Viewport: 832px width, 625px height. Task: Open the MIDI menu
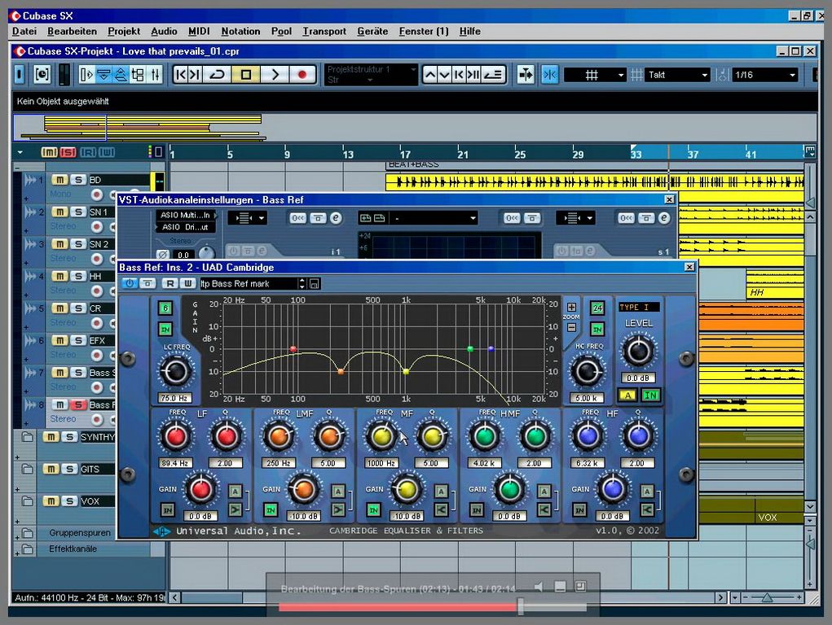199,31
